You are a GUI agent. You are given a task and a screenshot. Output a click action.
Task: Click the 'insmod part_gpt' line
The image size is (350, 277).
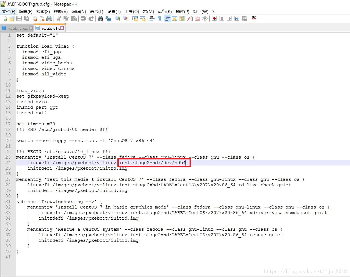37,107
